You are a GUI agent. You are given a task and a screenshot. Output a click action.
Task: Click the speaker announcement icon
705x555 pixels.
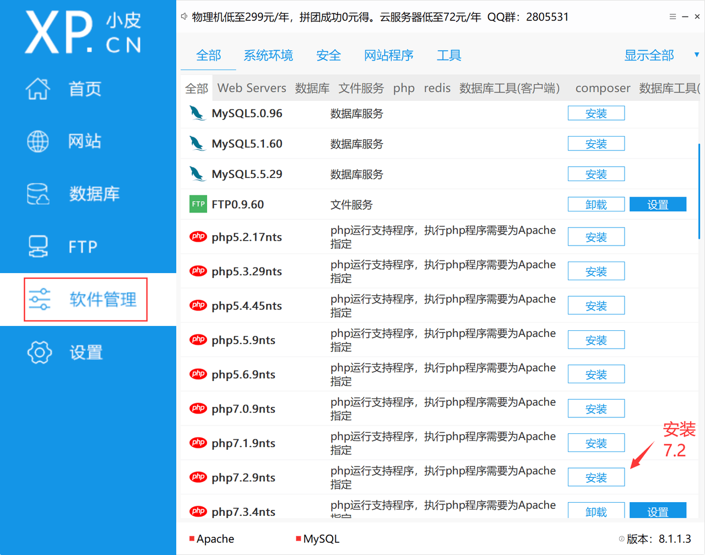tap(185, 17)
